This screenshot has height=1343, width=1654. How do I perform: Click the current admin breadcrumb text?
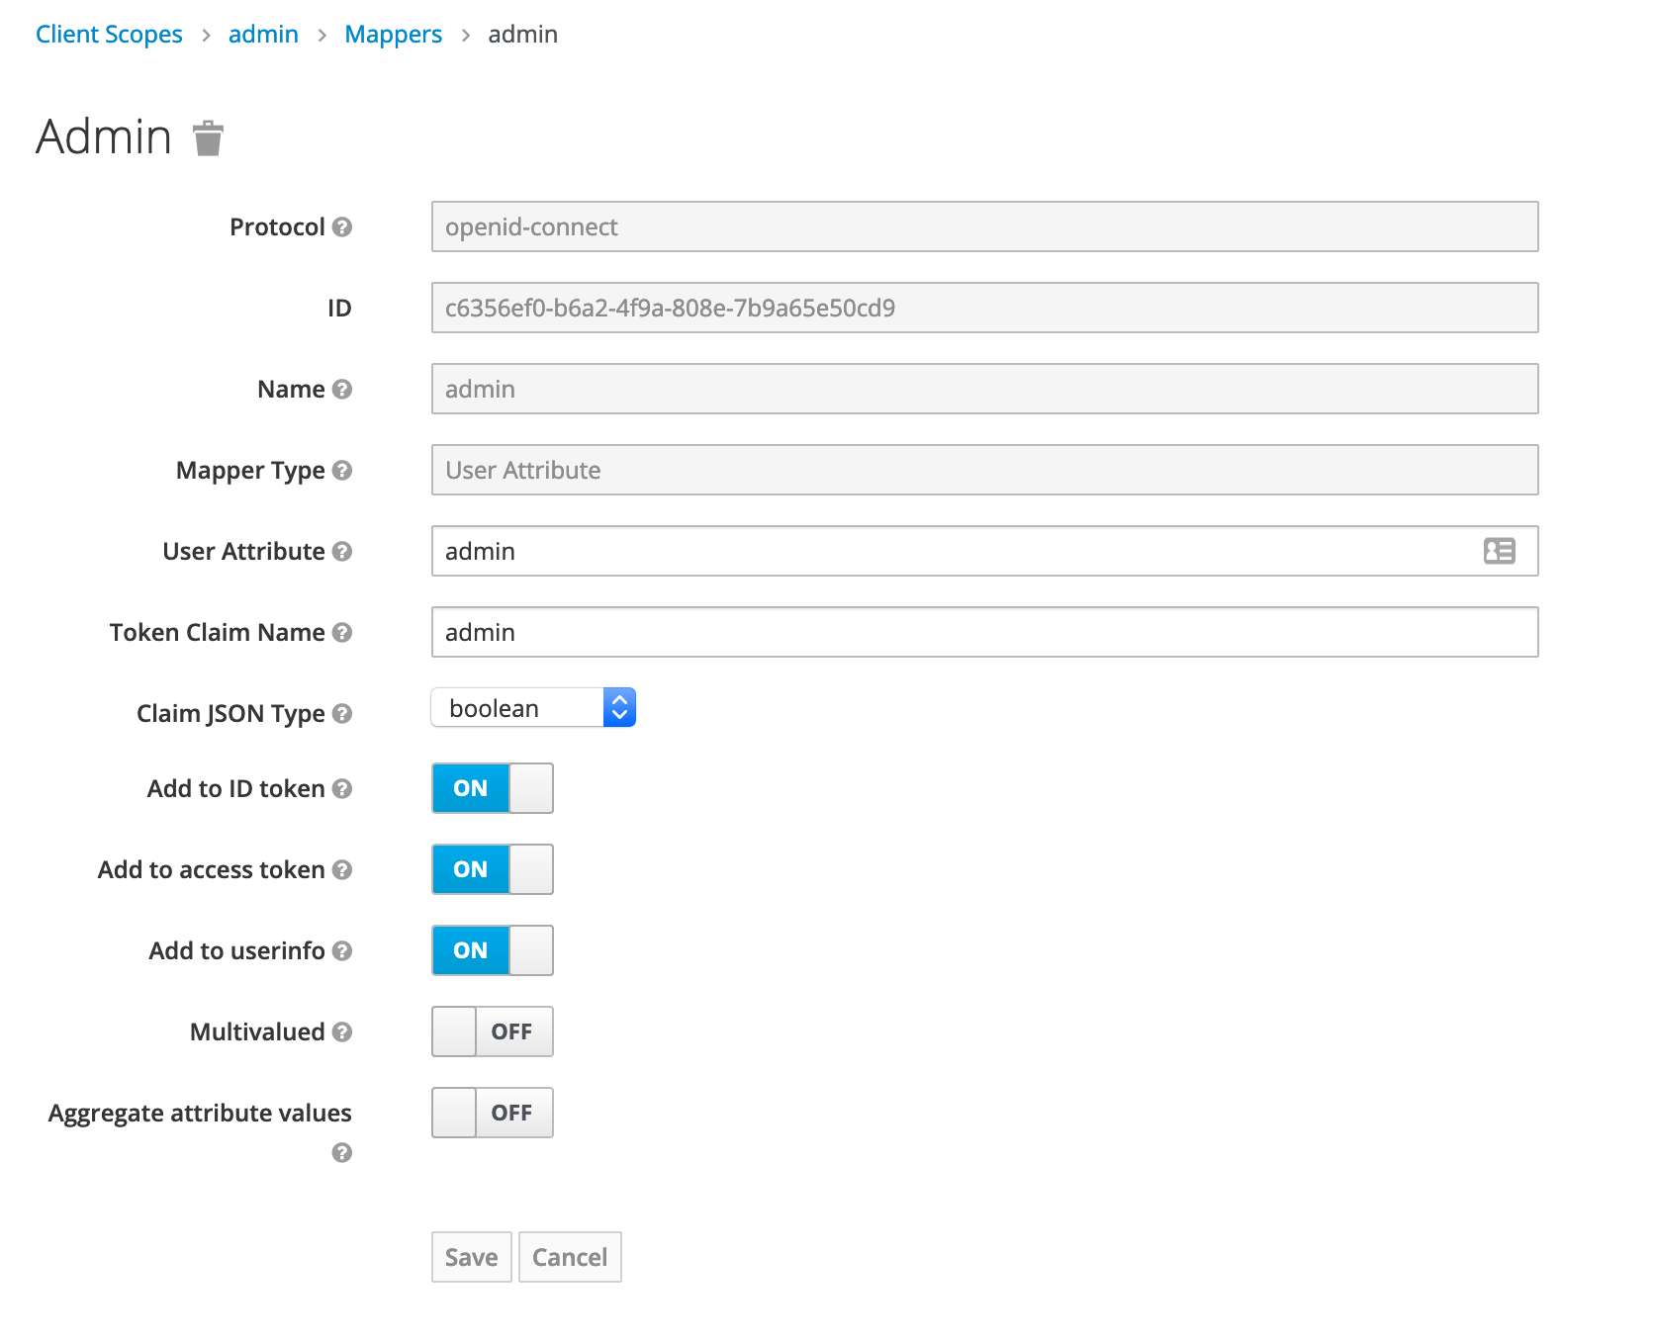[522, 35]
